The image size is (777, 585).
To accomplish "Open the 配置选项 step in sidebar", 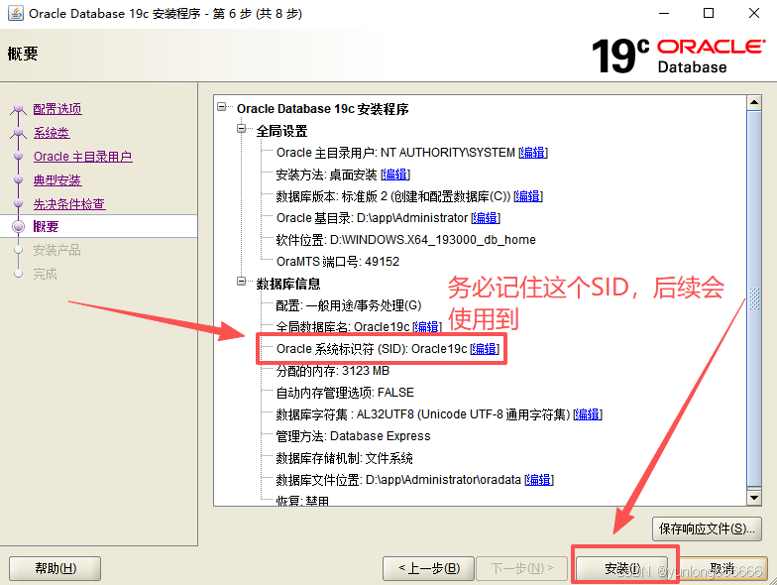I will pos(57,109).
